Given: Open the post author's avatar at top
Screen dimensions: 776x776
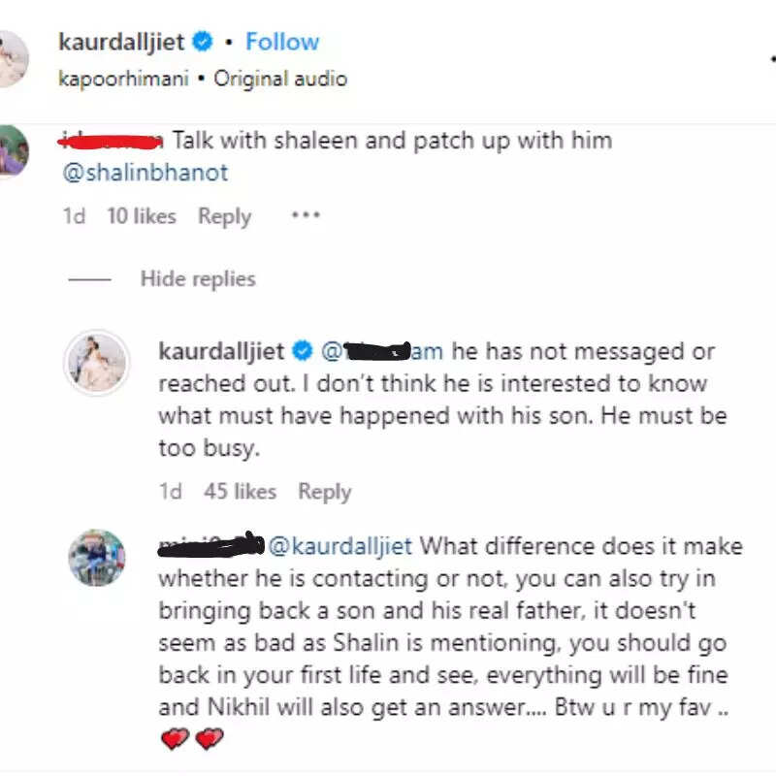Looking at the screenshot, I should pyautogui.click(x=13, y=58).
